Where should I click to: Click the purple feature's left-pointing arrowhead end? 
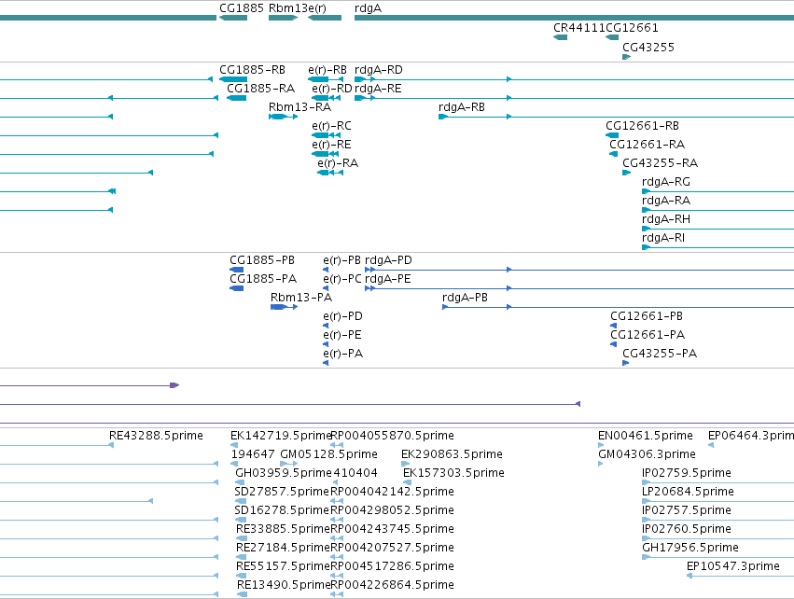pos(578,404)
